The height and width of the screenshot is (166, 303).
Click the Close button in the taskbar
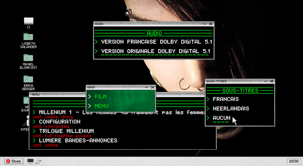(14, 161)
